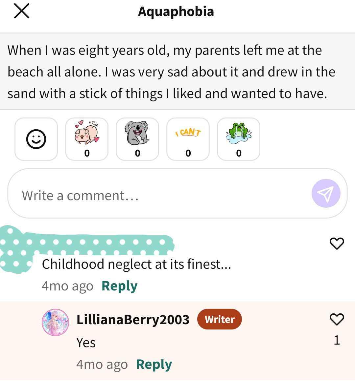Reply to LillianaBerry2003's "Yes" comment
This screenshot has width=355, height=381.
click(154, 364)
